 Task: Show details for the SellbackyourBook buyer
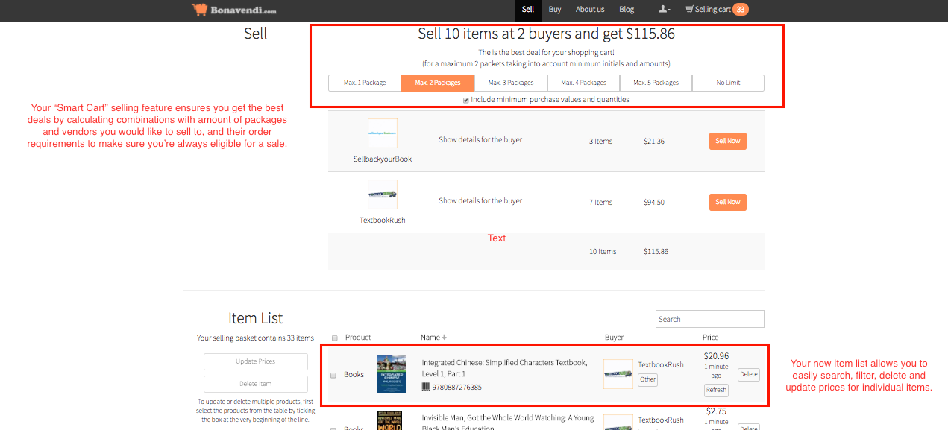pyautogui.click(x=480, y=140)
